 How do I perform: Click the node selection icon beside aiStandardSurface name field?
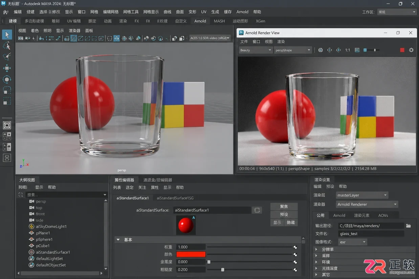pos(257,210)
